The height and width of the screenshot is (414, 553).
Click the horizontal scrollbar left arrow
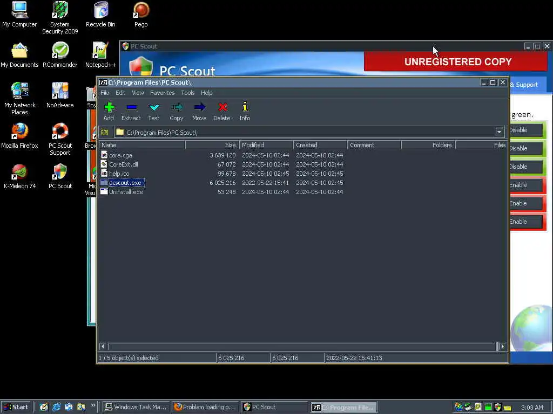(x=103, y=347)
